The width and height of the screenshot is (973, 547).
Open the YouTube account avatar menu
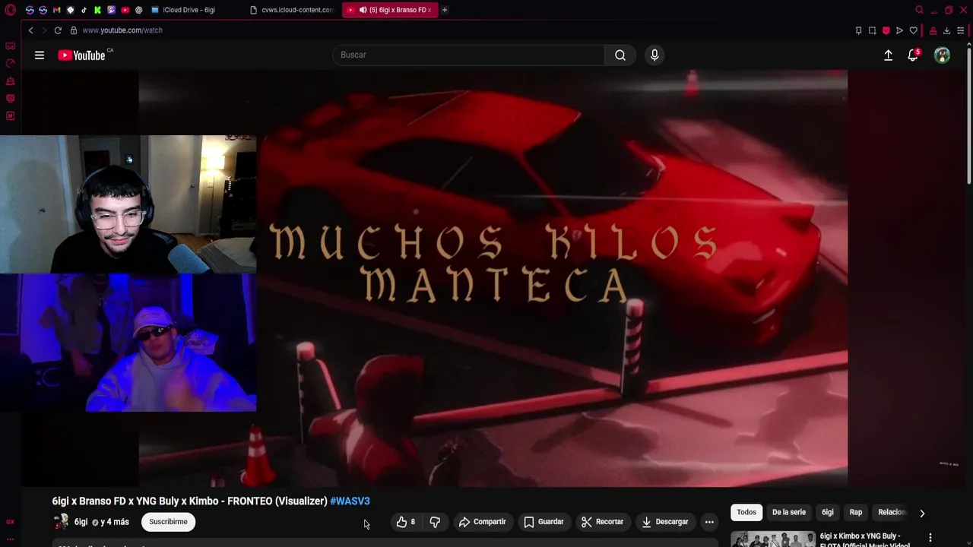pos(942,55)
